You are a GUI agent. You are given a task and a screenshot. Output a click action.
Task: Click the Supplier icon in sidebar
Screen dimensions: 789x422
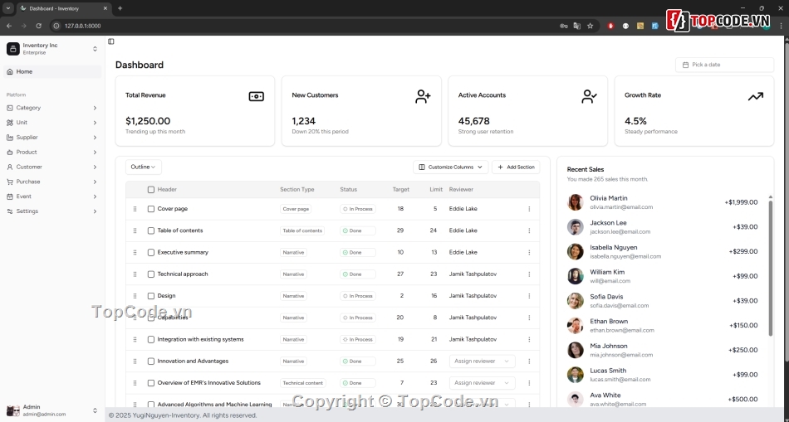point(10,138)
